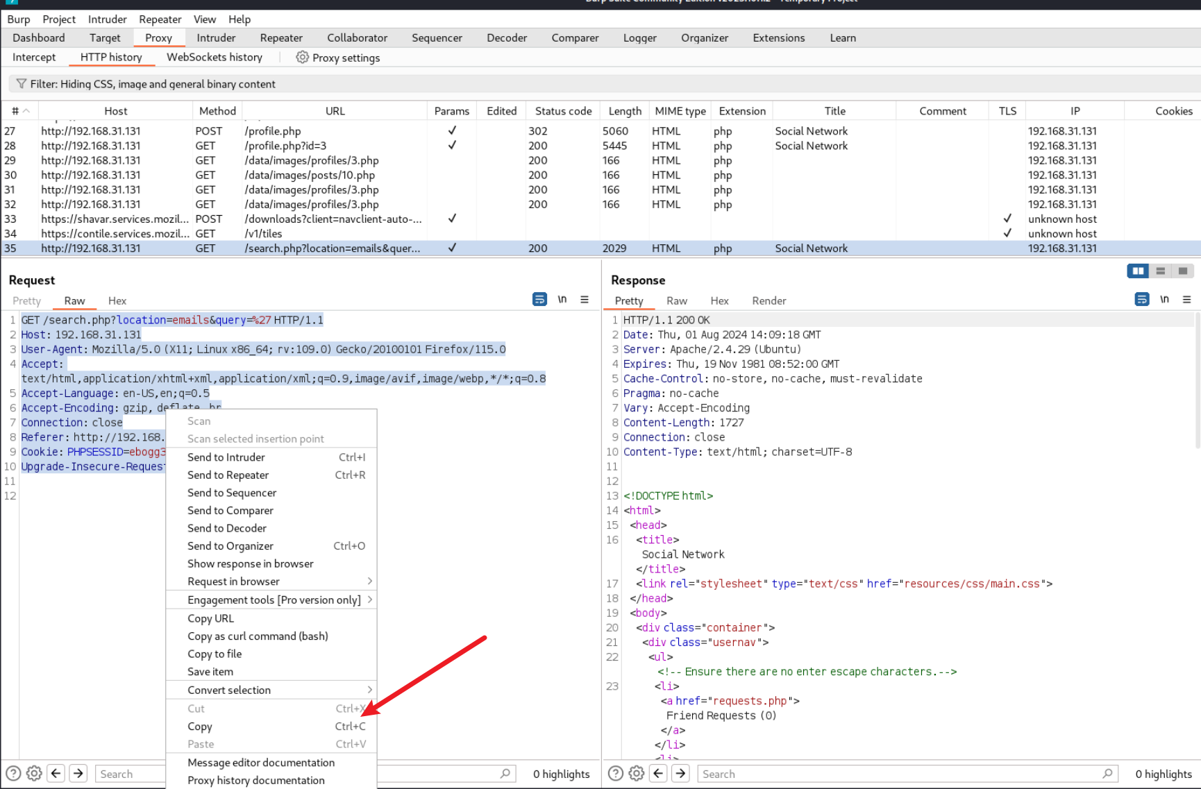The width and height of the screenshot is (1201, 789).
Task: Open Response search settings gear
Action: click(637, 773)
